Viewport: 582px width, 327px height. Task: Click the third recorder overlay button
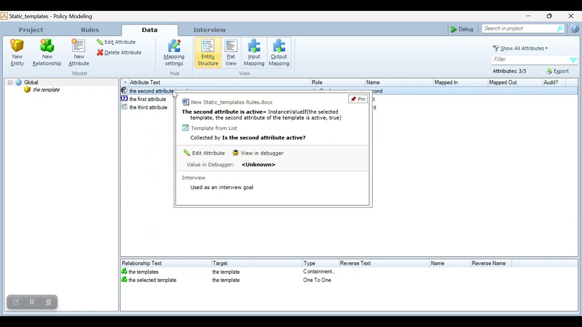coord(49,302)
